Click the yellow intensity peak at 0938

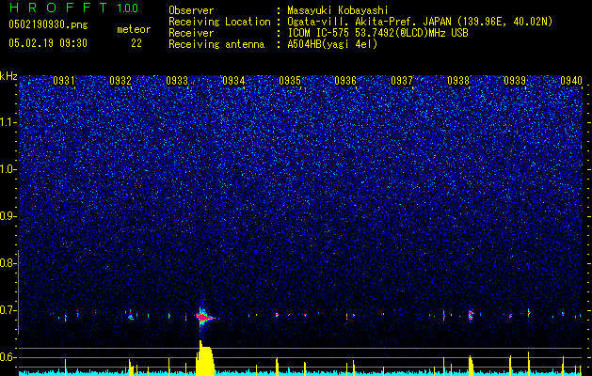tap(471, 366)
